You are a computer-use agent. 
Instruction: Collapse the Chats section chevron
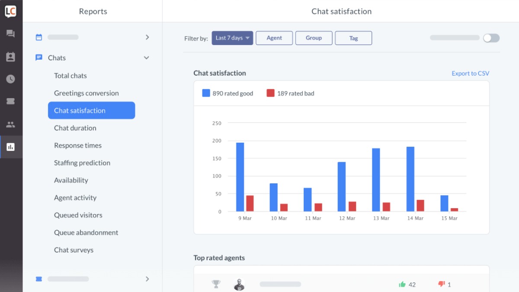(147, 58)
